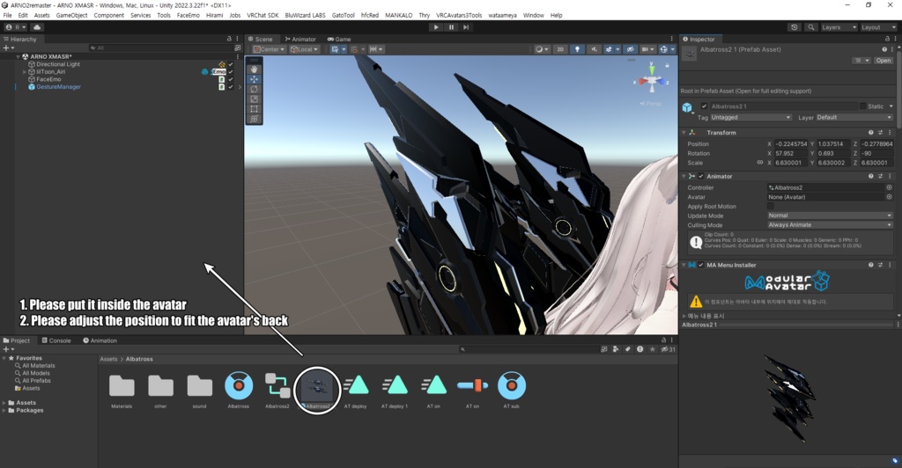Open the Gizmos toggle icon

click(x=663, y=49)
